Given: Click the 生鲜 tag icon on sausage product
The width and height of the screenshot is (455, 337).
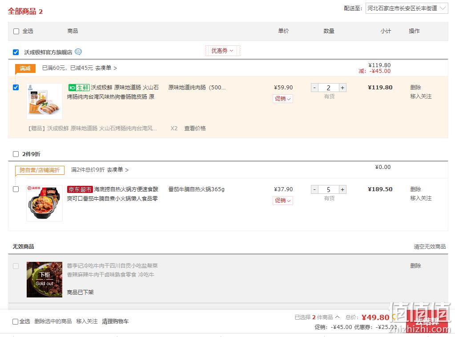Looking at the screenshot, I should point(79,87).
